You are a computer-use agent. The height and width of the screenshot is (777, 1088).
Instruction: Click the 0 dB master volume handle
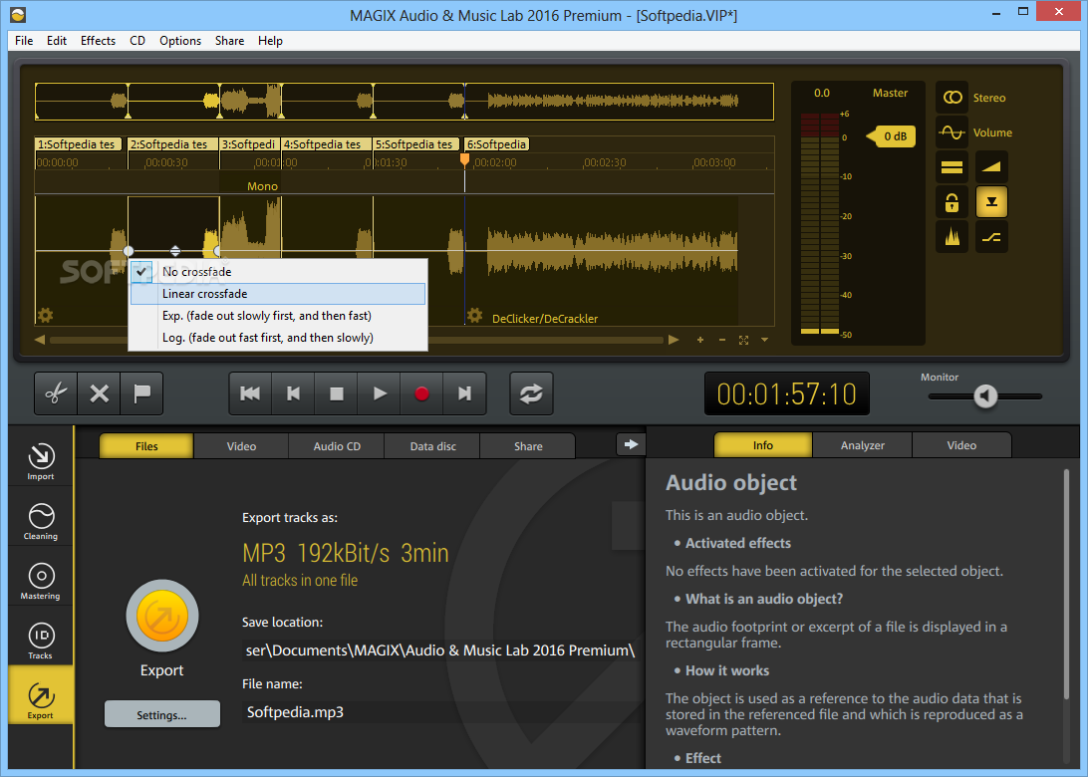892,136
